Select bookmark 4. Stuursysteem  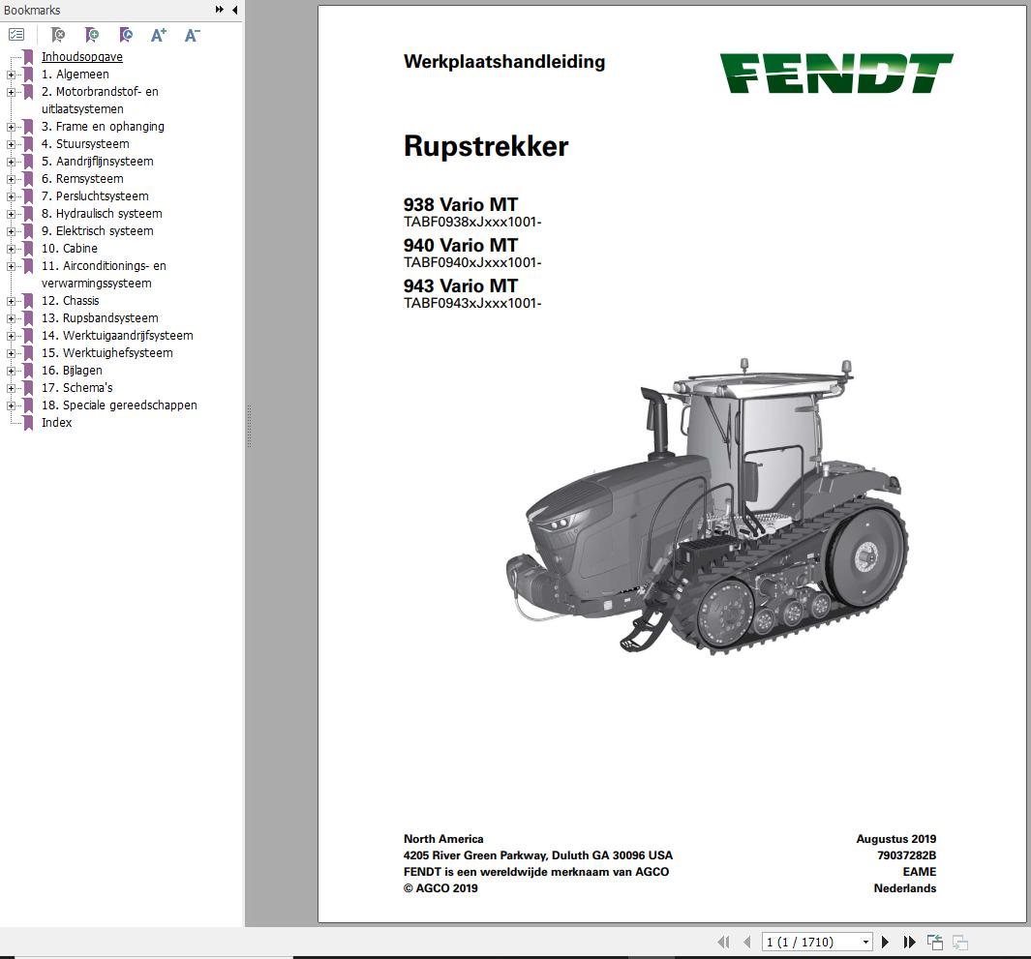85,144
